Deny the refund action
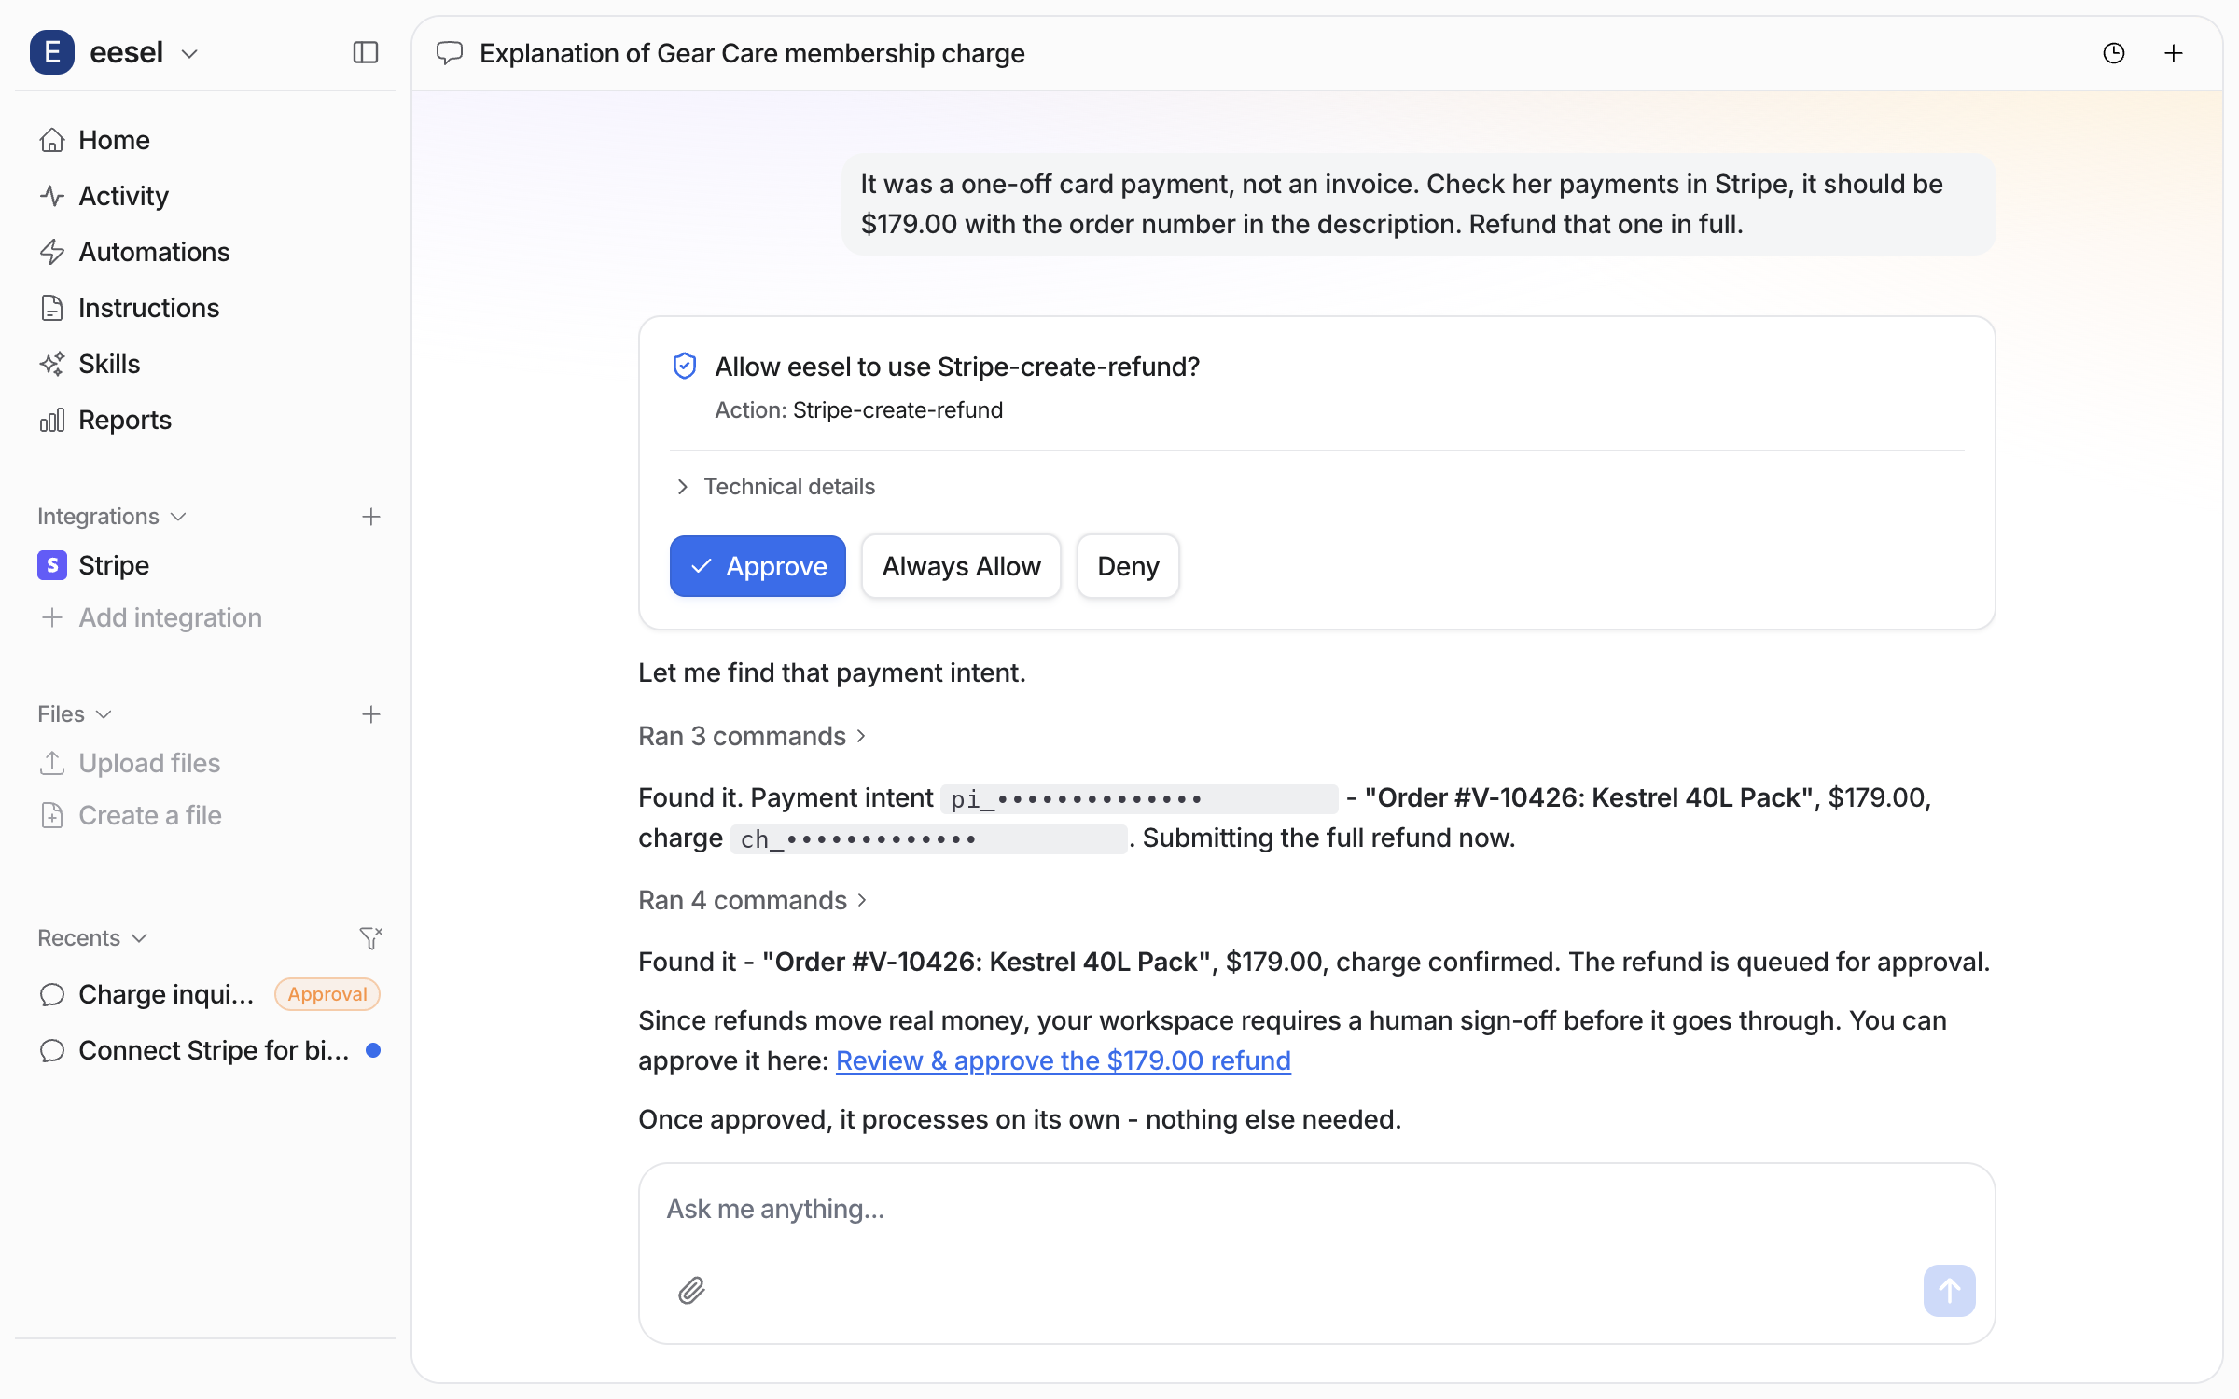Screen dimensions: 2239x1399 tap(1128, 566)
